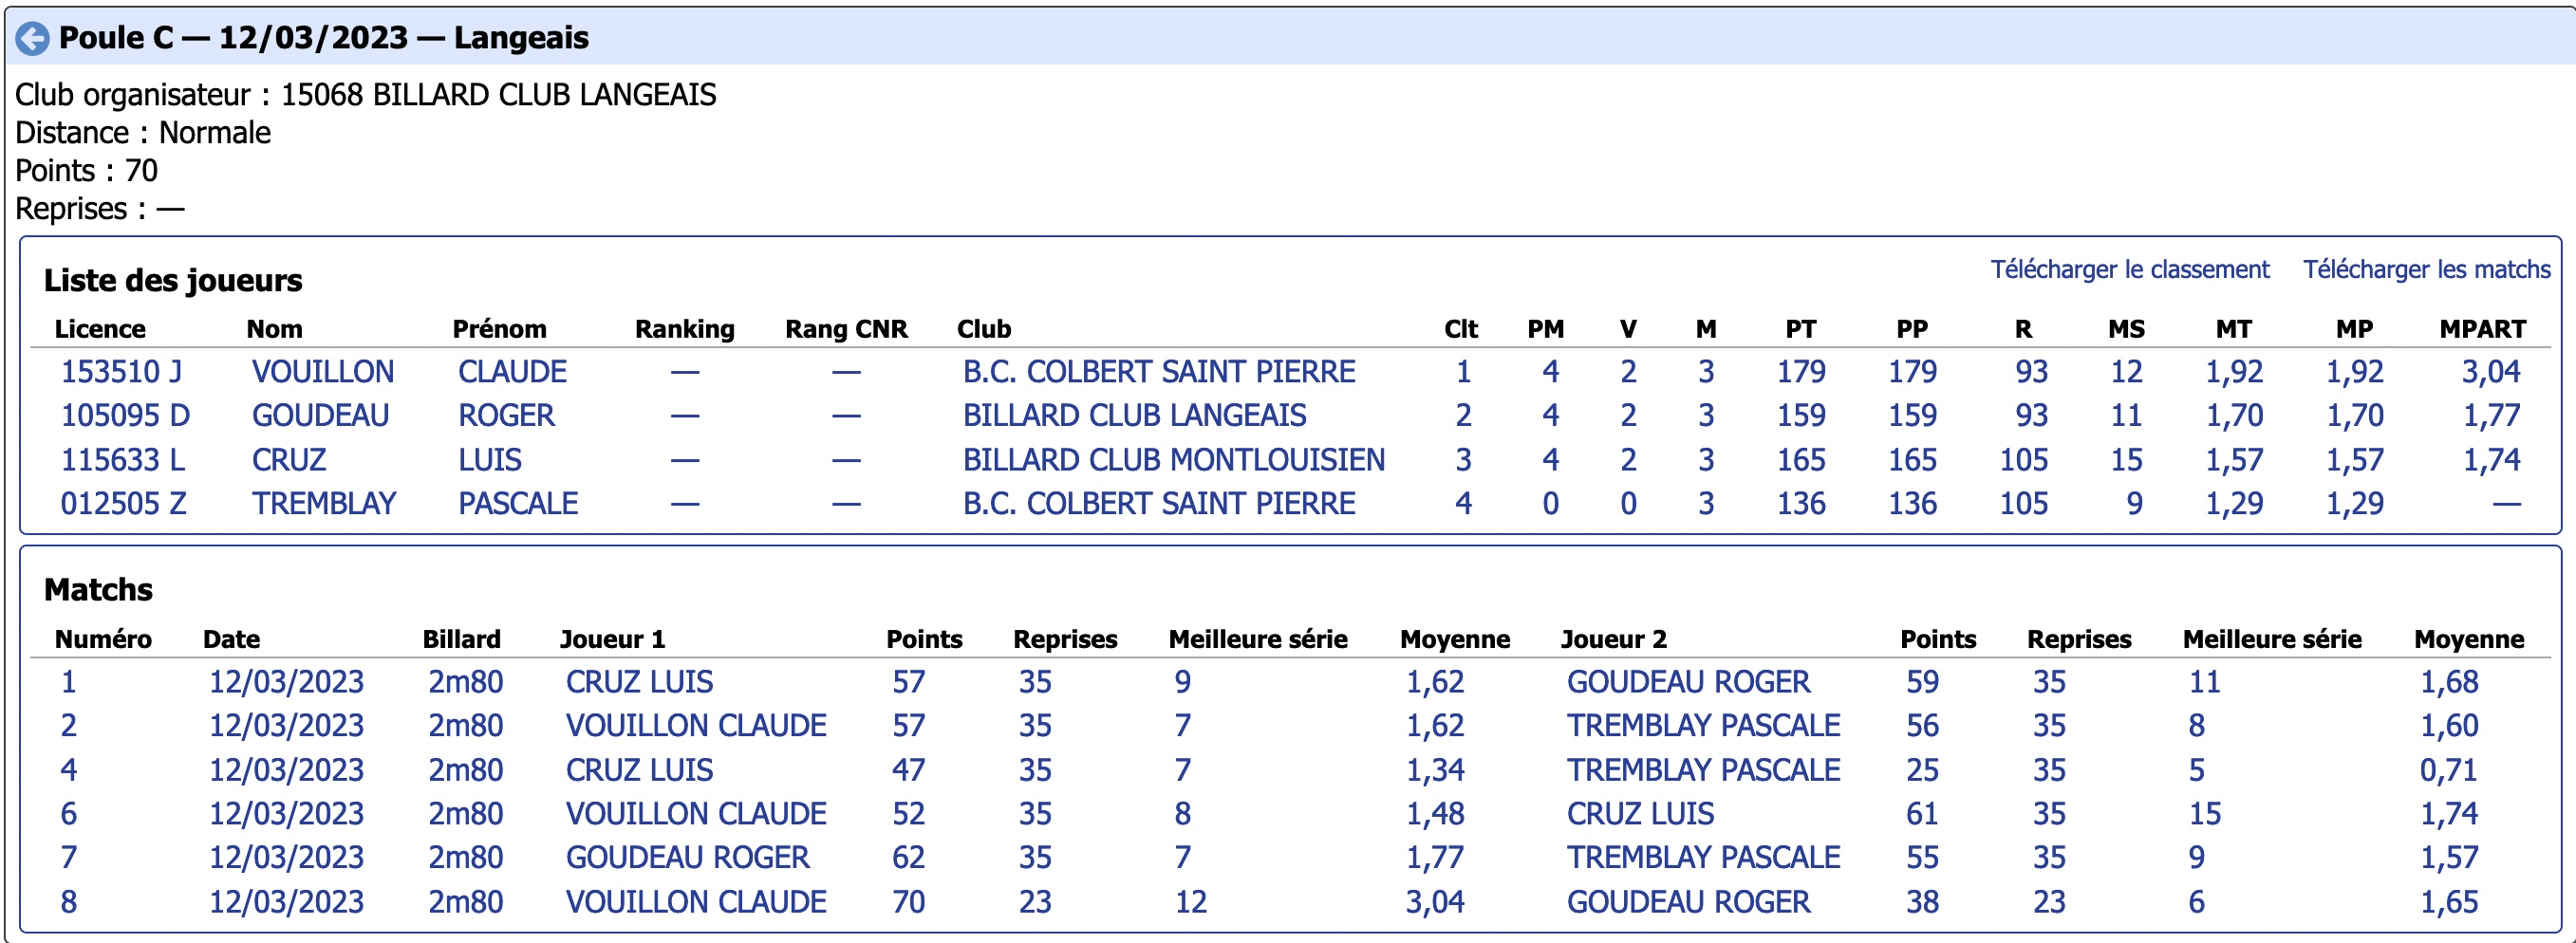Click the blue back arrow icon
This screenshot has width=2576, height=943.
click(x=32, y=39)
